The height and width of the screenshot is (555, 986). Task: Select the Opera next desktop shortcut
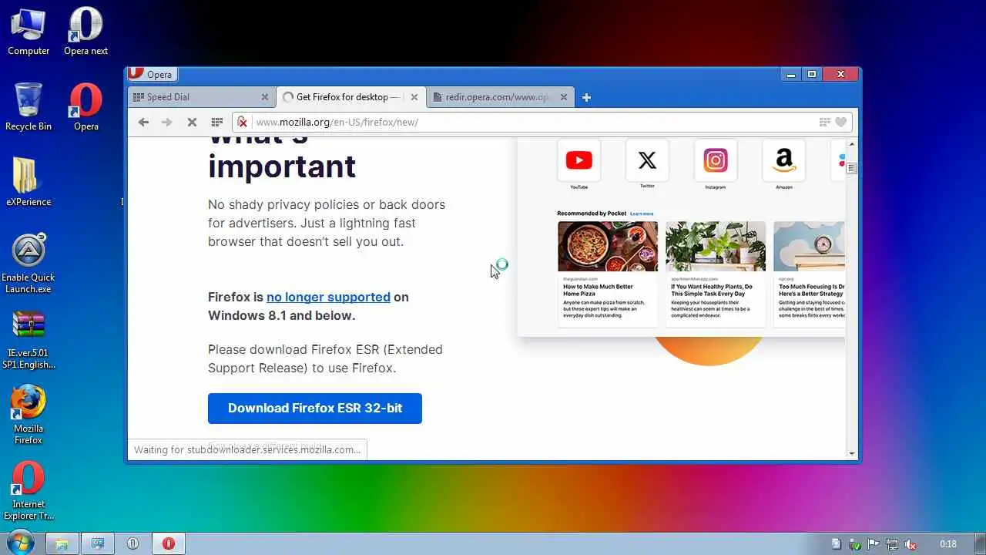(86, 32)
